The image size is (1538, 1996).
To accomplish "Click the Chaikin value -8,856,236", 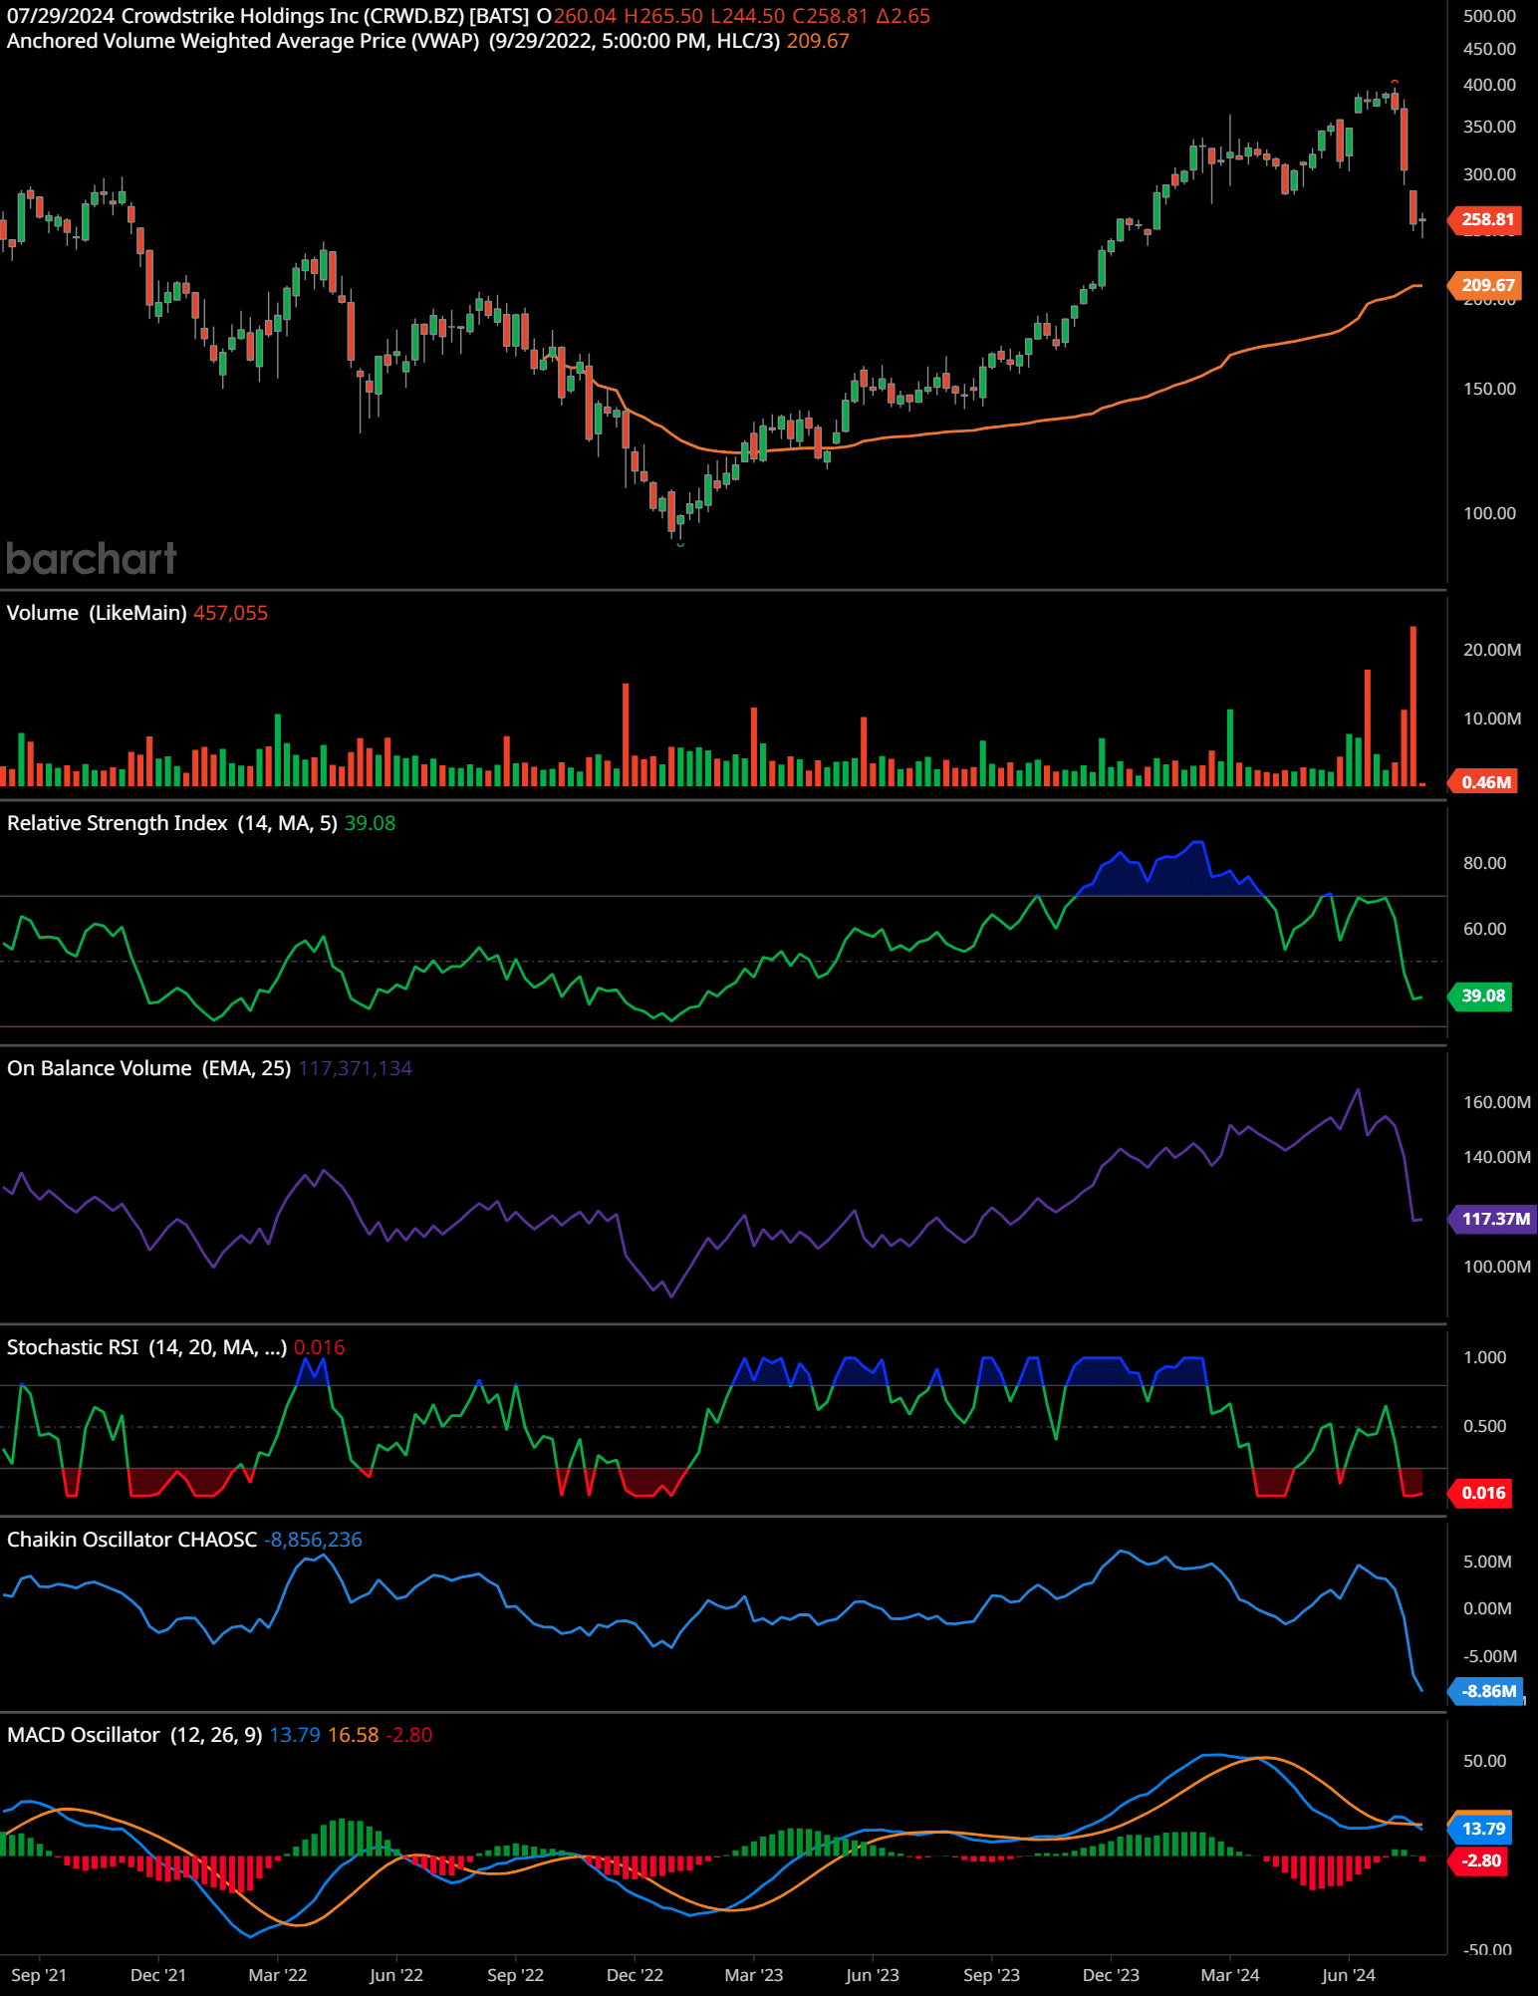I will (313, 1540).
